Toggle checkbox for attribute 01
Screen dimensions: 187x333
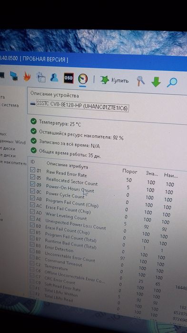33,170
